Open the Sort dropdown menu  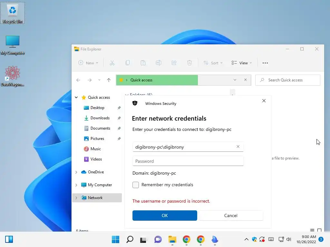(x=213, y=63)
